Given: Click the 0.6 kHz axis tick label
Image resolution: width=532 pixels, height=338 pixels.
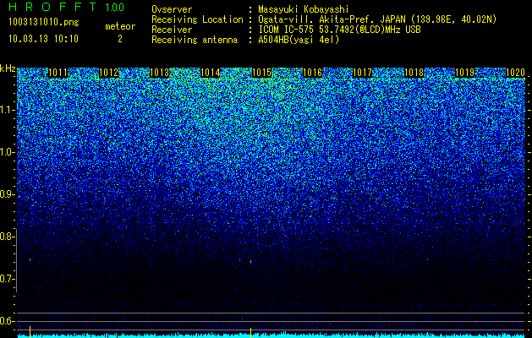Looking at the screenshot, I should pyautogui.click(x=7, y=321).
